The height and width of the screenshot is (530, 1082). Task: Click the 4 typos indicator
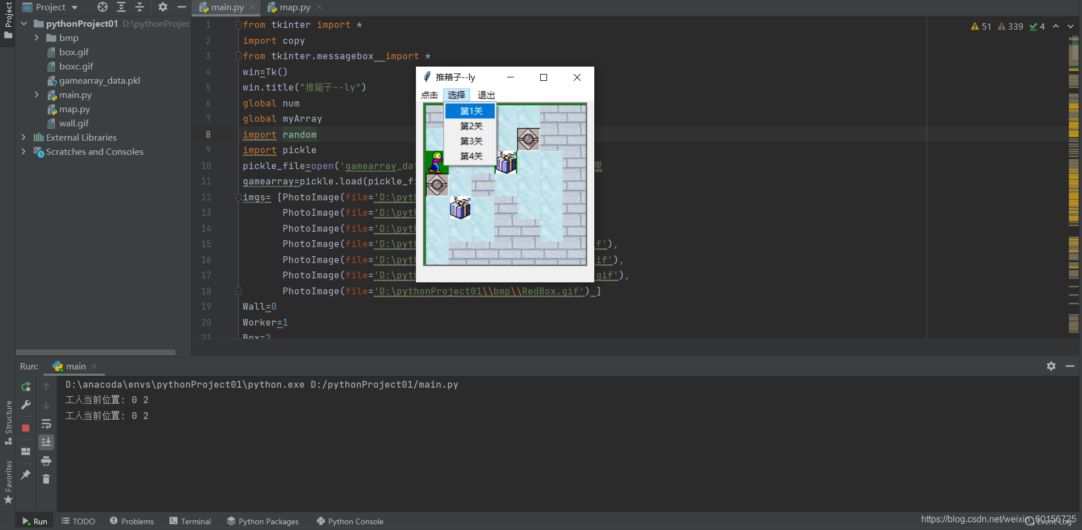(x=1037, y=26)
